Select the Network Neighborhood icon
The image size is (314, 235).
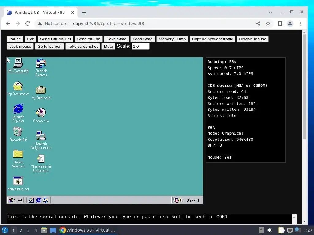41,140
